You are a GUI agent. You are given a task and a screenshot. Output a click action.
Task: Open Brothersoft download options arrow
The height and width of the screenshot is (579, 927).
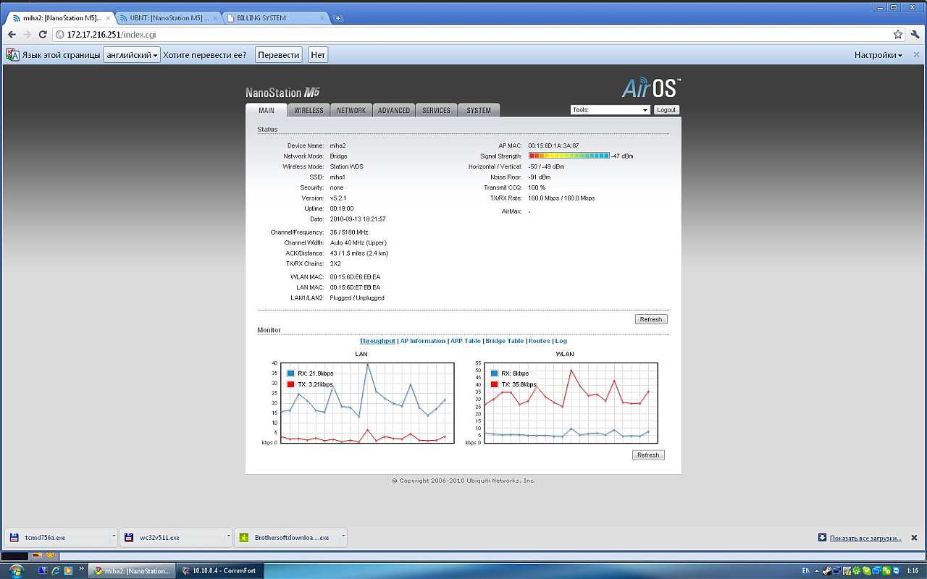click(x=343, y=537)
